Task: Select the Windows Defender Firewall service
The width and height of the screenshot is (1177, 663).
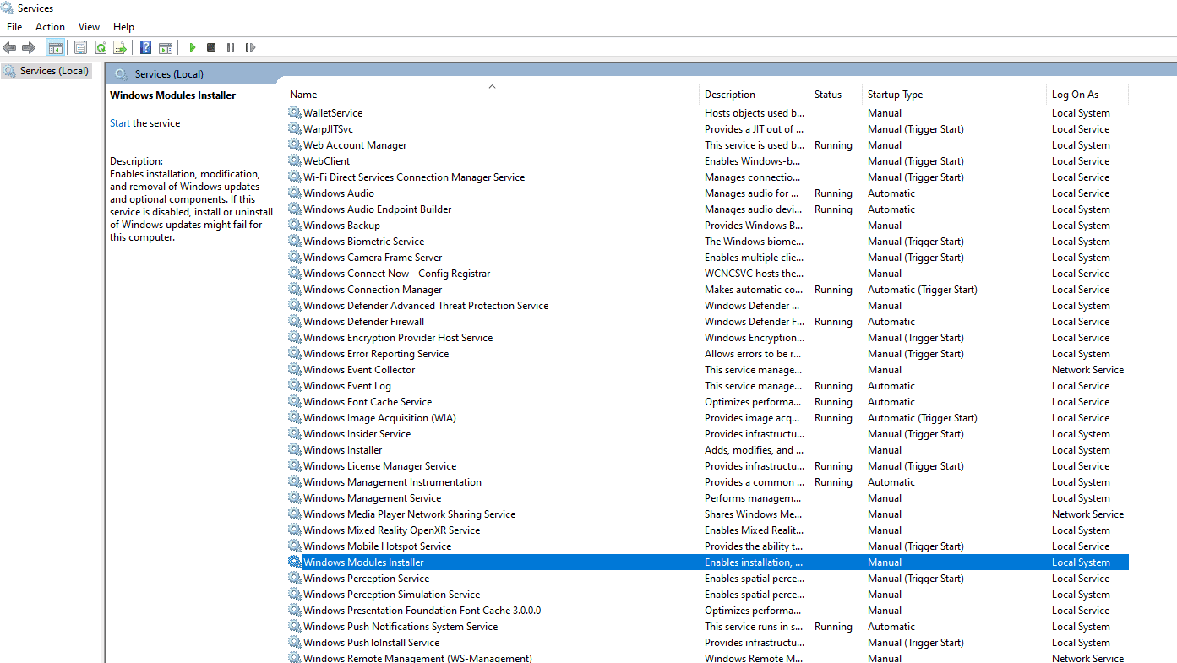Action: pos(363,322)
